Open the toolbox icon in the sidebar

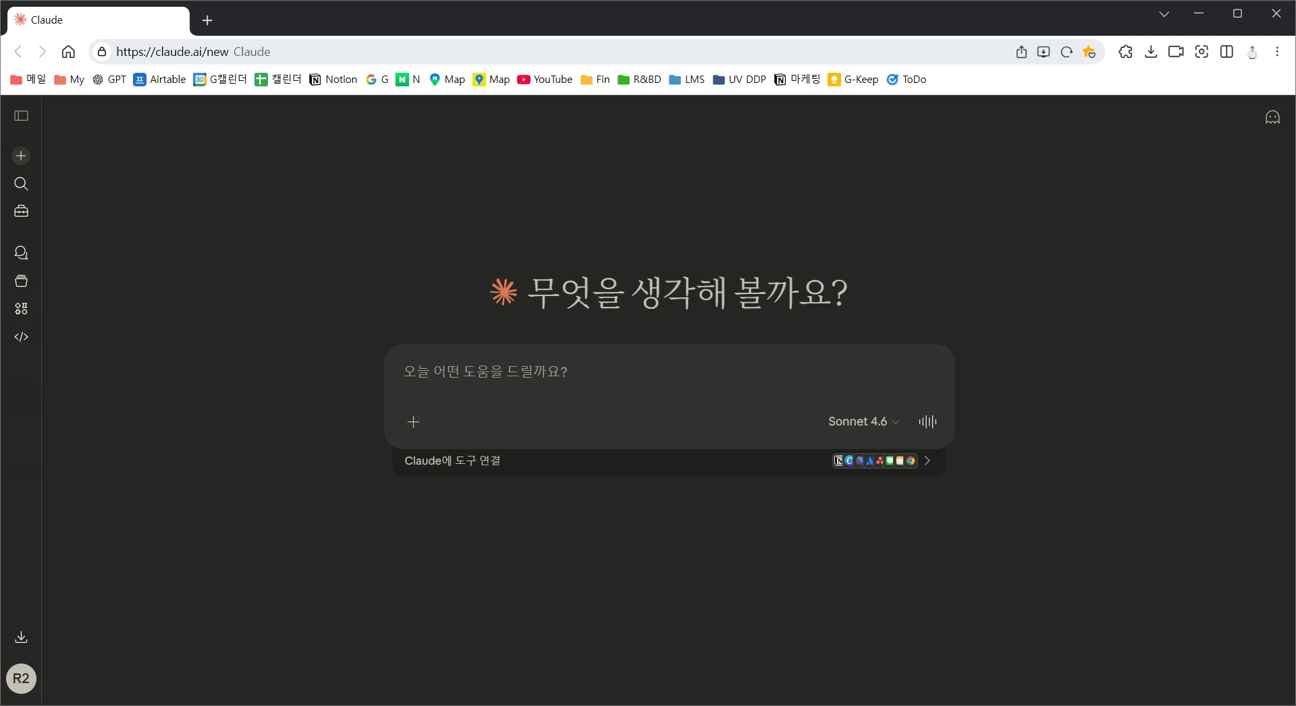[x=21, y=212]
